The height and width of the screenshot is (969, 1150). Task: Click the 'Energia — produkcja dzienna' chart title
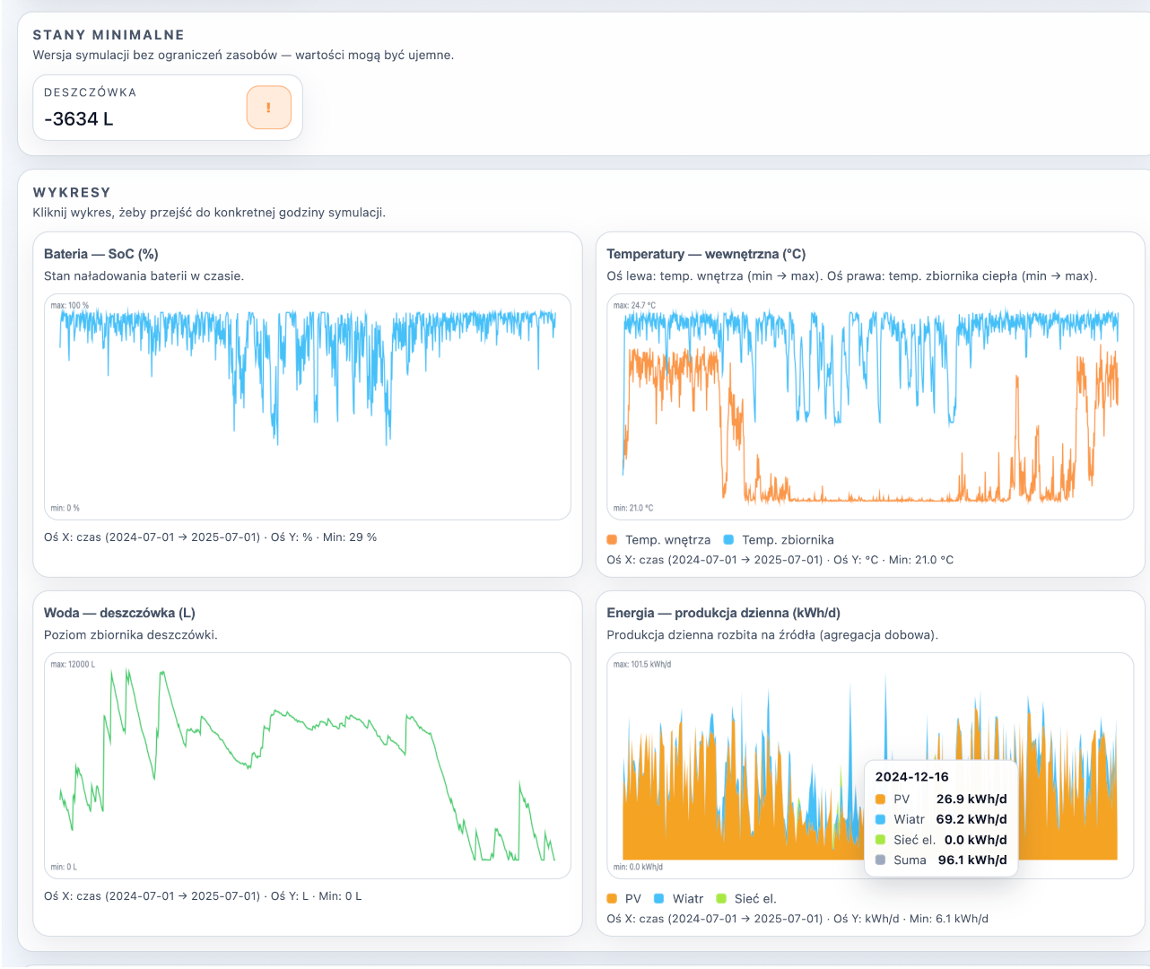pyautogui.click(x=723, y=613)
